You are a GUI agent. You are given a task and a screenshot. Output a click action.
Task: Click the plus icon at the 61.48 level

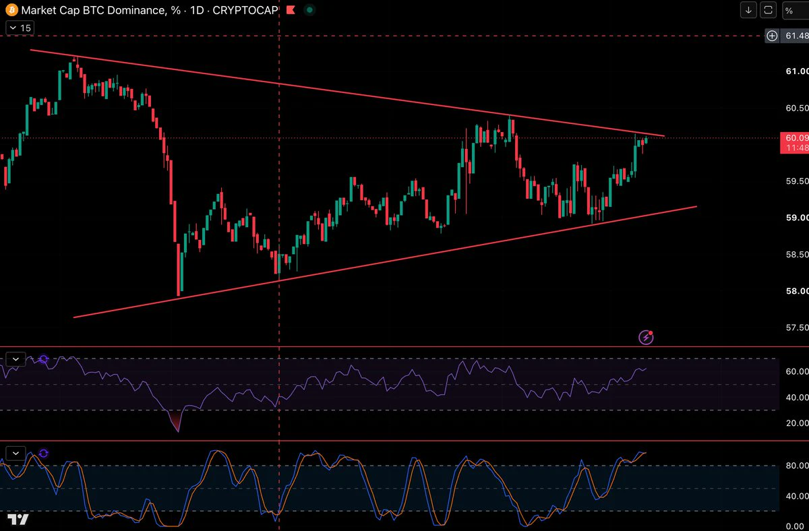[x=773, y=36]
